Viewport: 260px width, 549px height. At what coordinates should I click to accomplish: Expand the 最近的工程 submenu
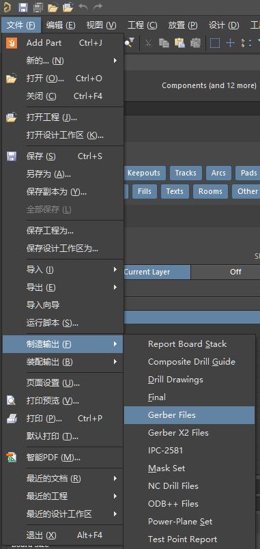(x=63, y=496)
